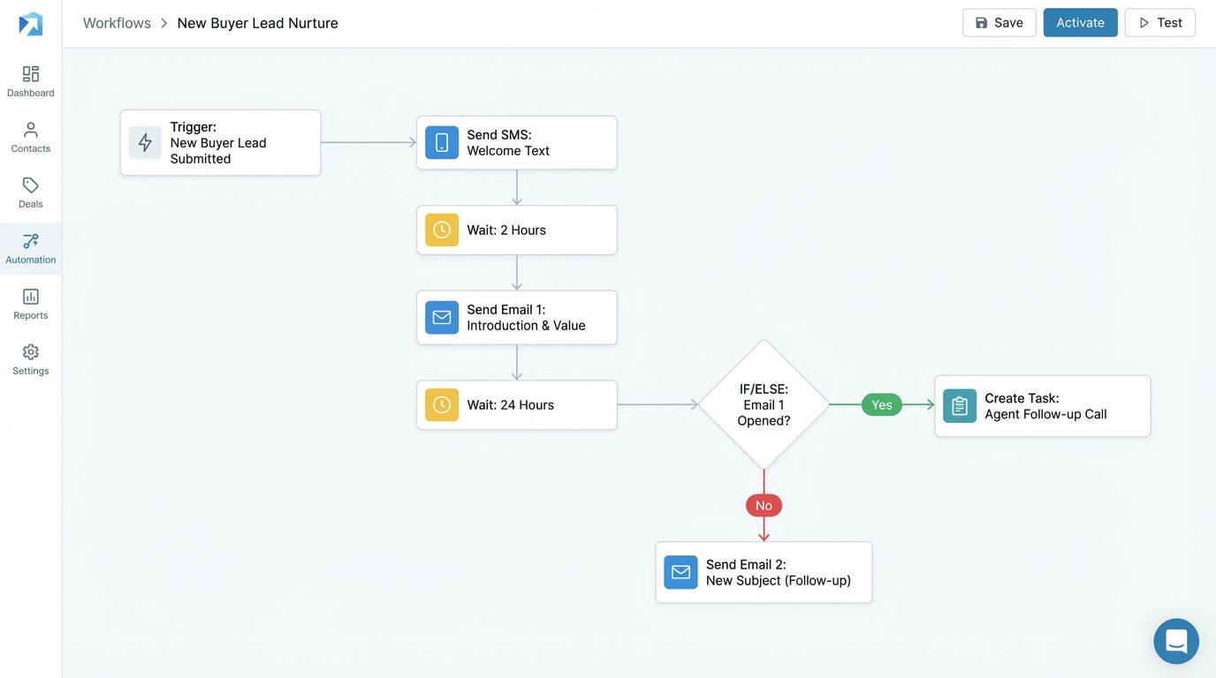The width and height of the screenshot is (1216, 678).
Task: Click the app logo at top left
Action: [x=30, y=23]
